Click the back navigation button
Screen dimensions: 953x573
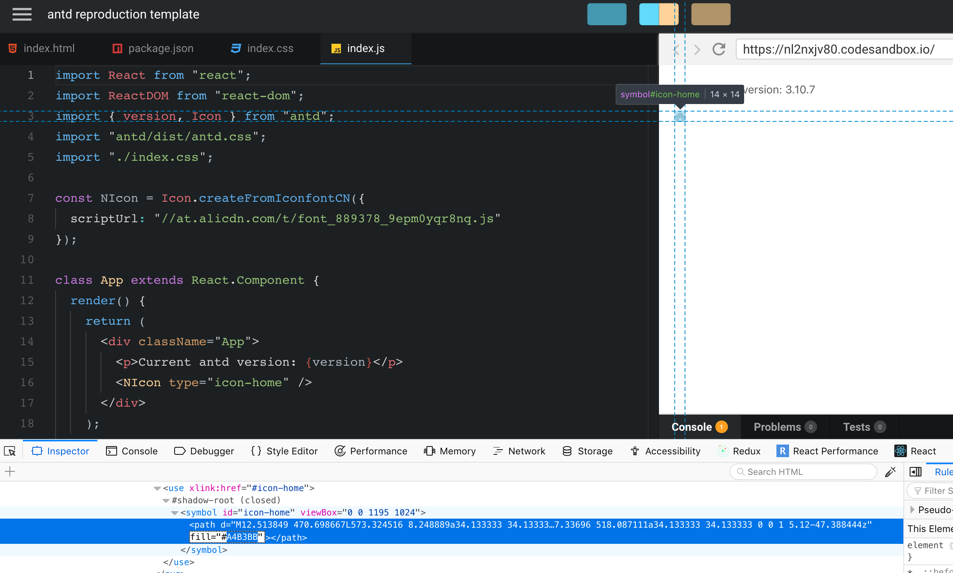675,49
